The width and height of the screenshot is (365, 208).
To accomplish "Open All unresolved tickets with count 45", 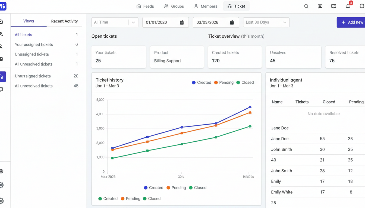I will pos(46,86).
